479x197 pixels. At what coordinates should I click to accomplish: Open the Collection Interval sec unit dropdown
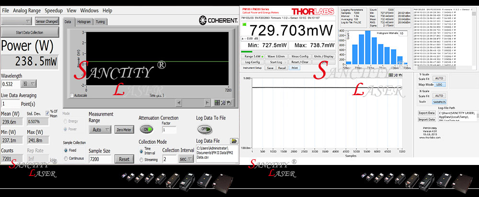[x=186, y=159]
